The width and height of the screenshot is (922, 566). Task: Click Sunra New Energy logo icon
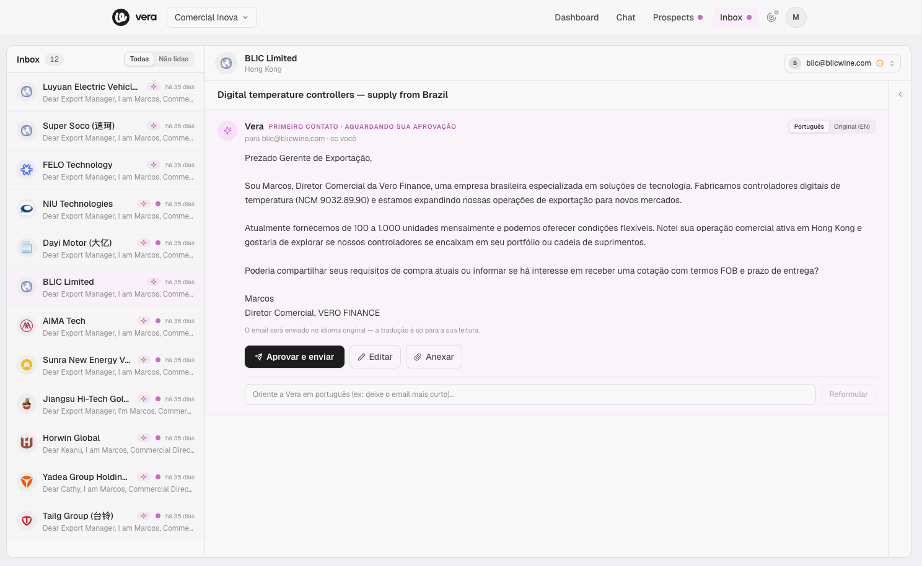tap(27, 365)
